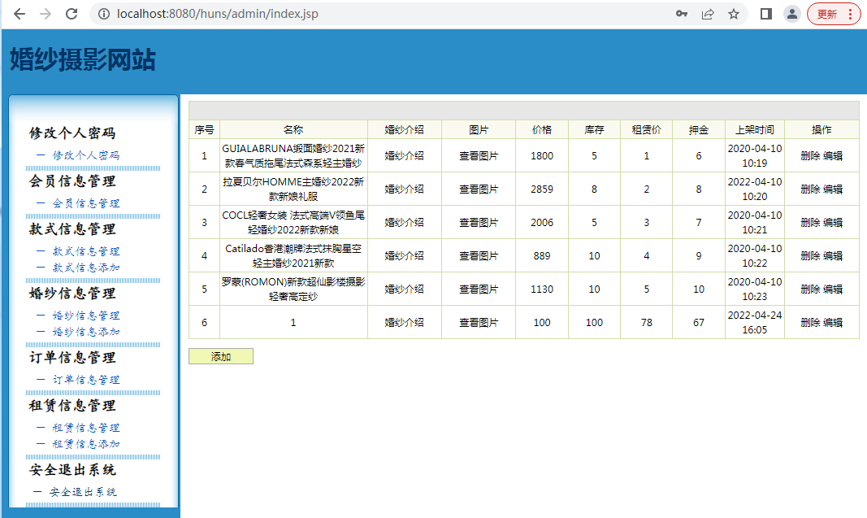Toggle the browser side panel icon
The image size is (867, 518).
pos(765,14)
